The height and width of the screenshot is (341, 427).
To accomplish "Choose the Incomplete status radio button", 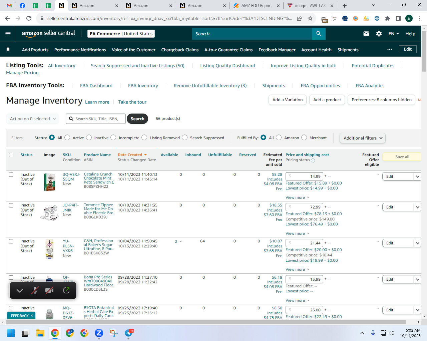I will click(x=113, y=138).
